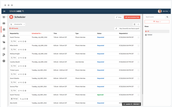Check the box for Sarah Thomas first row

(x=138, y=37)
